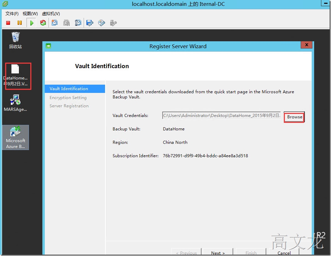331x256 pixels.
Task: Click the USB device toolbar icon
Action: [113, 23]
